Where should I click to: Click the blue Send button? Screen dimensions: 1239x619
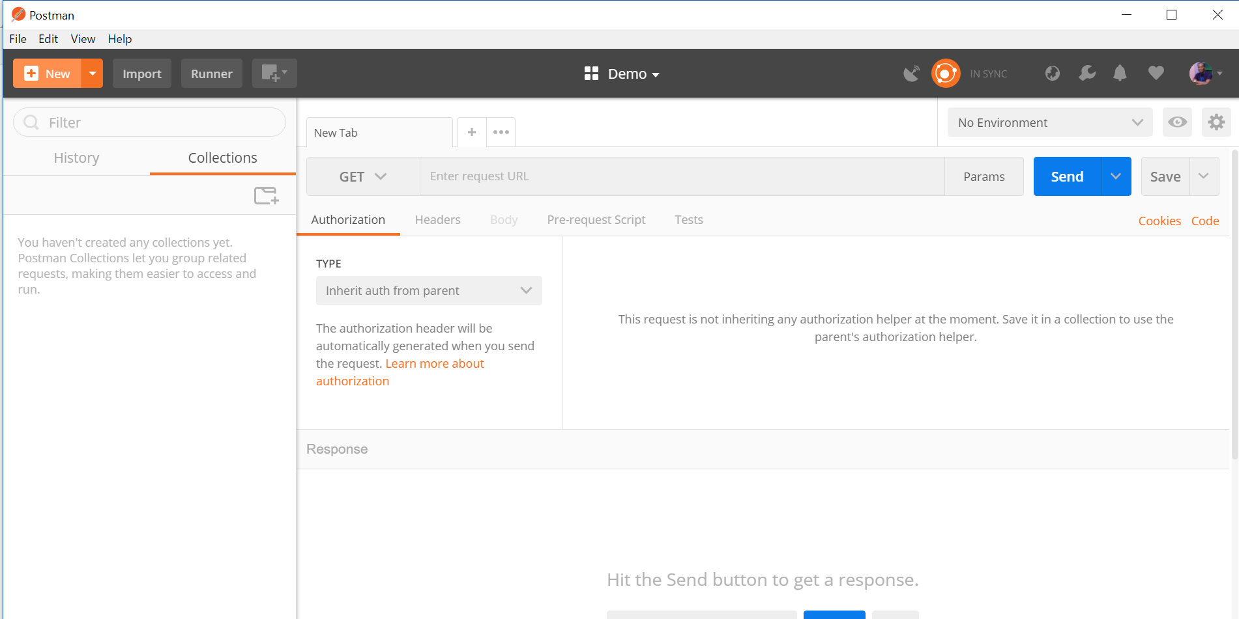tap(1068, 176)
